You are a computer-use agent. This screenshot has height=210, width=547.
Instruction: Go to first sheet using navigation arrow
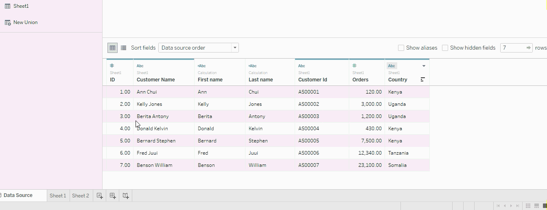pyautogui.click(x=498, y=206)
